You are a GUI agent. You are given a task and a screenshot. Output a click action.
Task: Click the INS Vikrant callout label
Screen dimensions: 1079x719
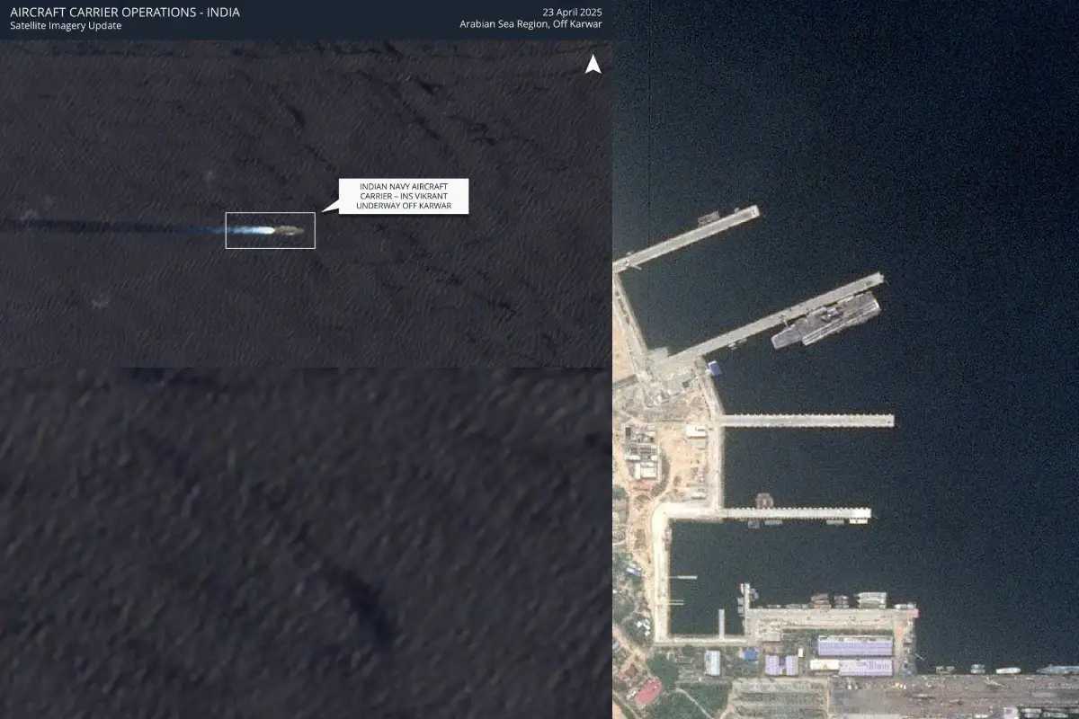(x=403, y=196)
